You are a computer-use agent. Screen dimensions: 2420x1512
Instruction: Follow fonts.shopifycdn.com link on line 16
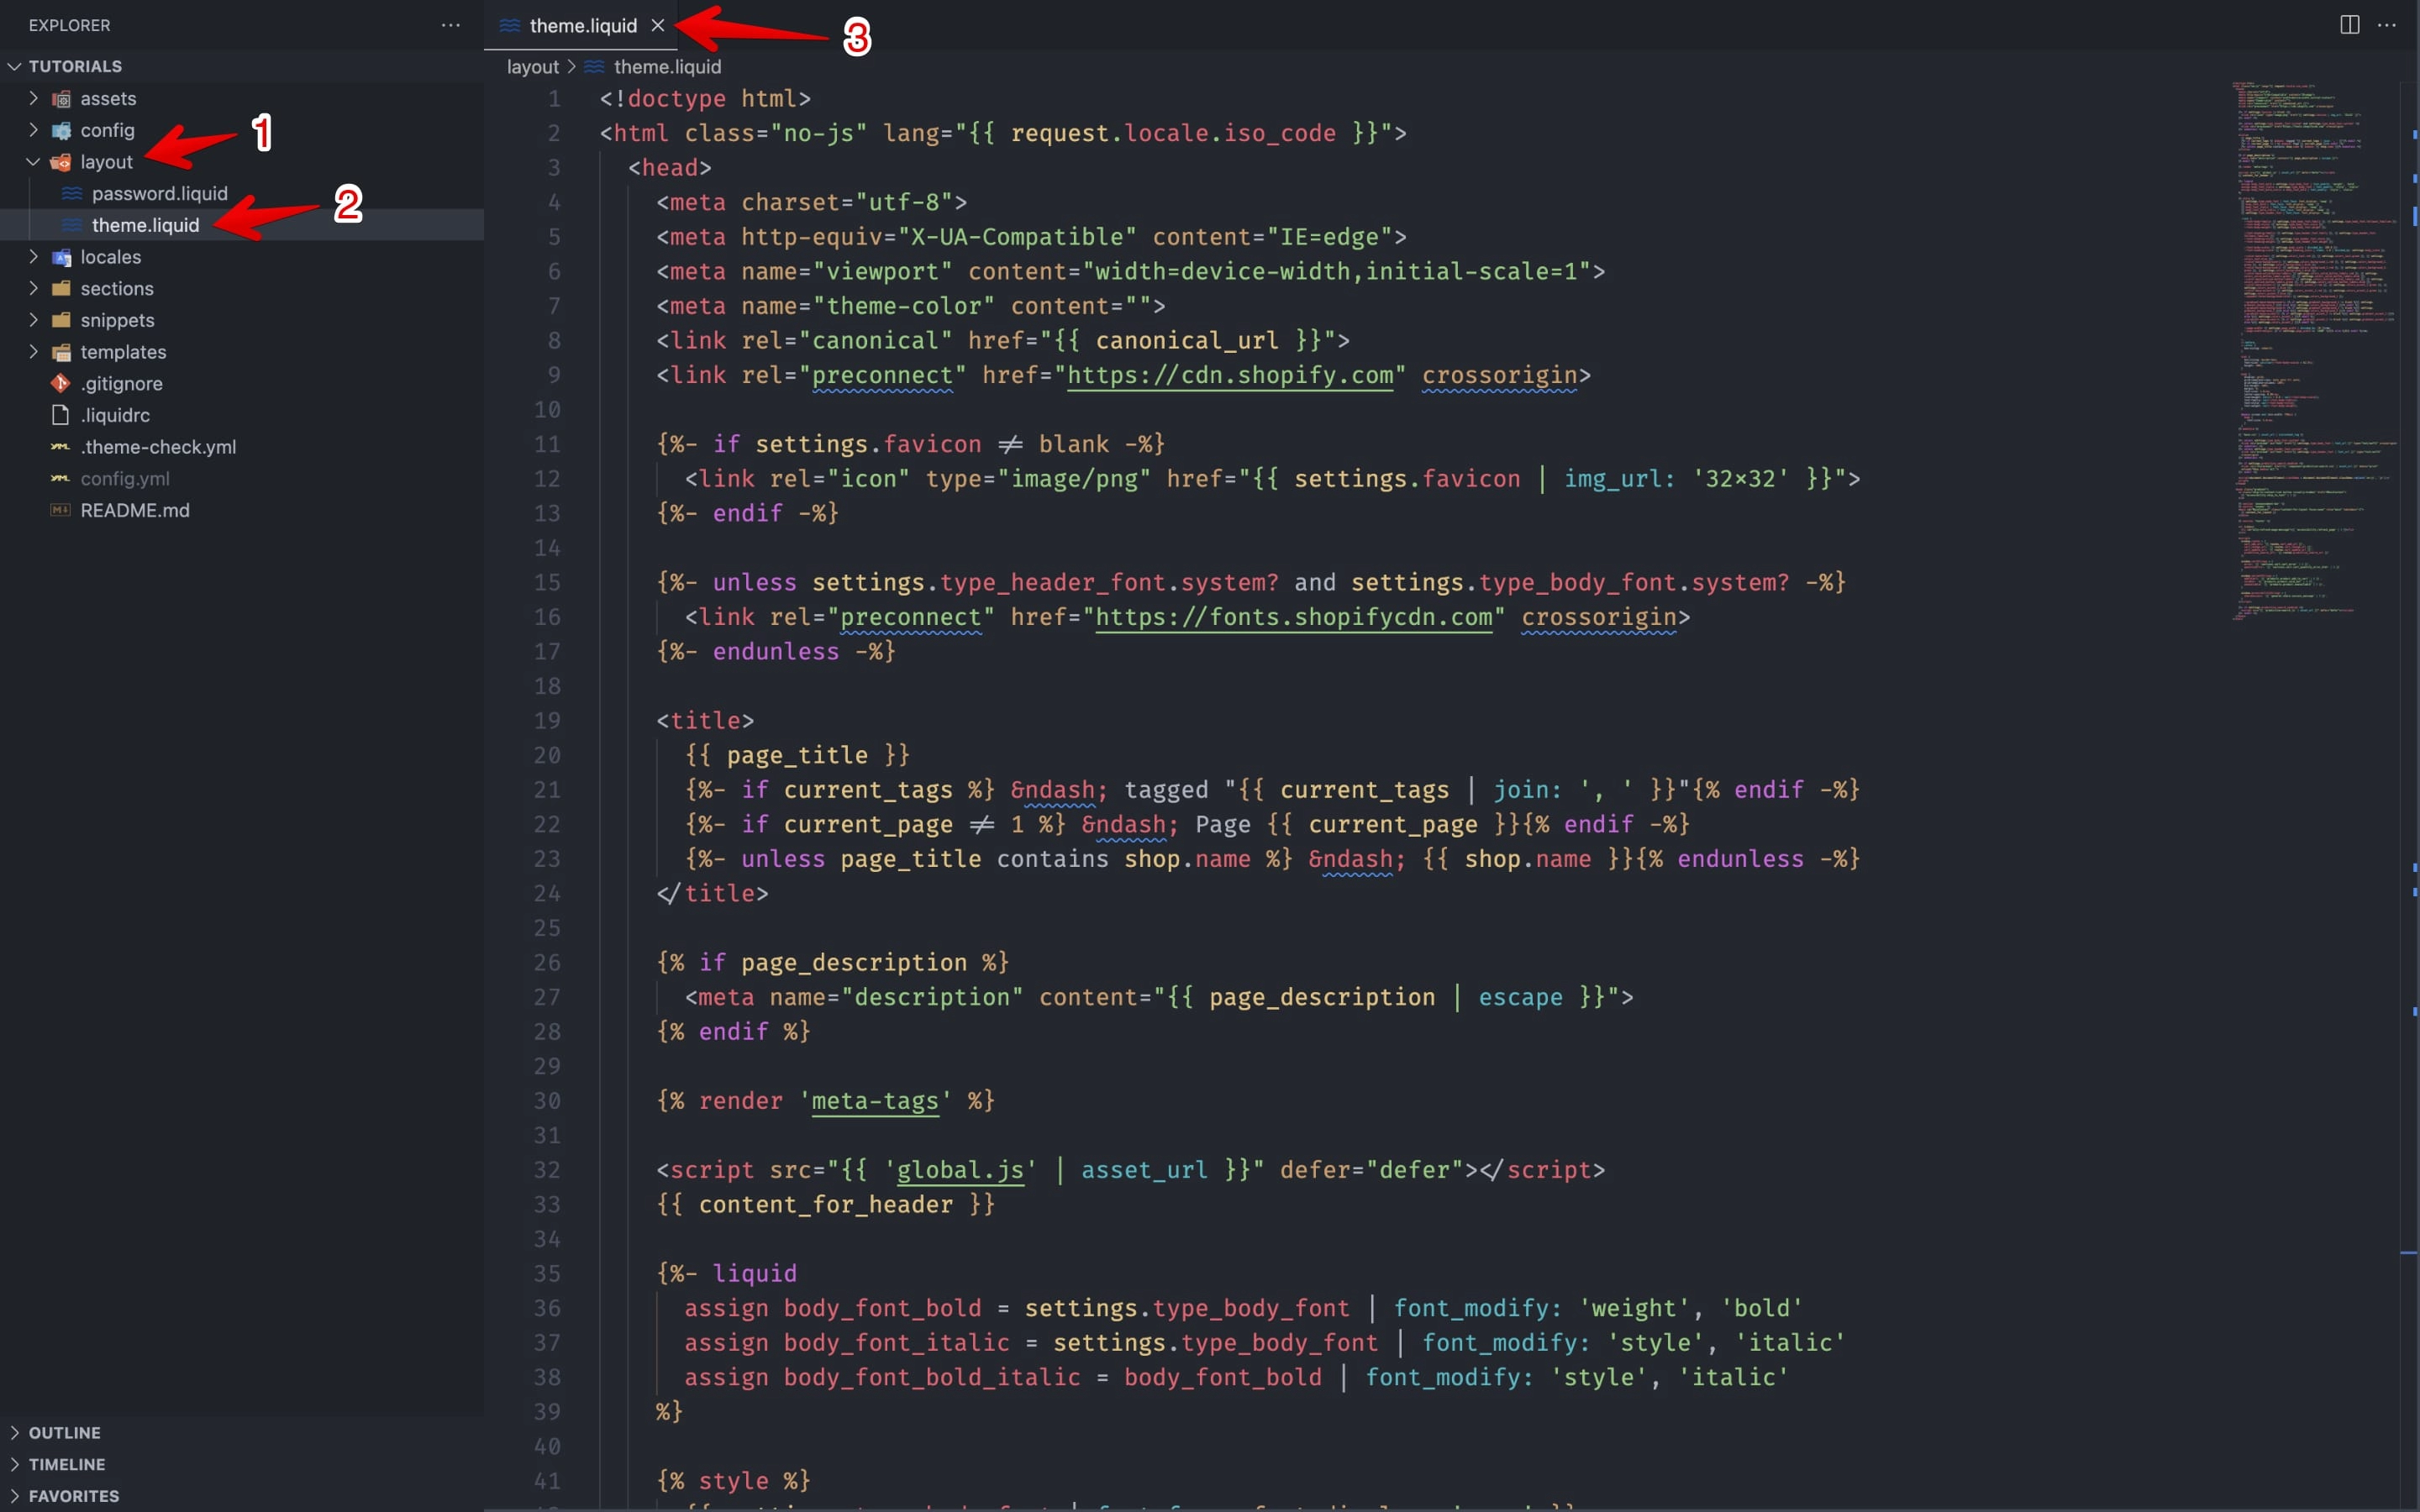tap(1294, 617)
